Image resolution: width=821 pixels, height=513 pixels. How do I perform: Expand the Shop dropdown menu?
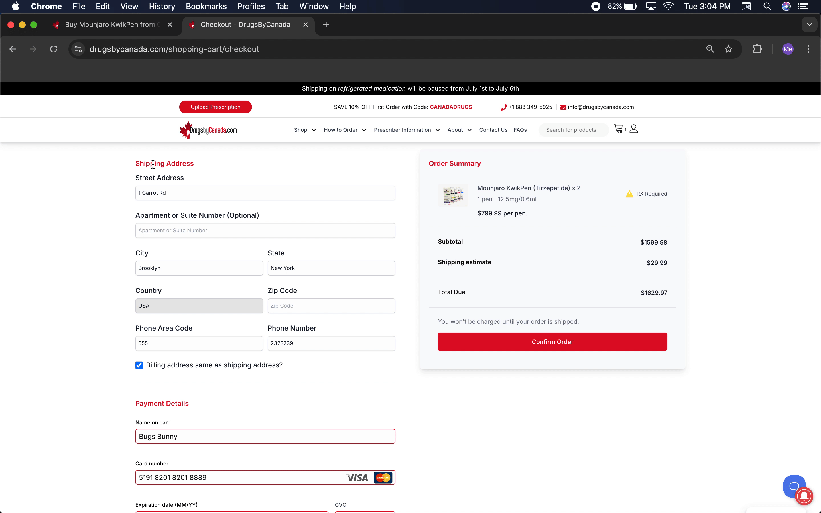(305, 130)
